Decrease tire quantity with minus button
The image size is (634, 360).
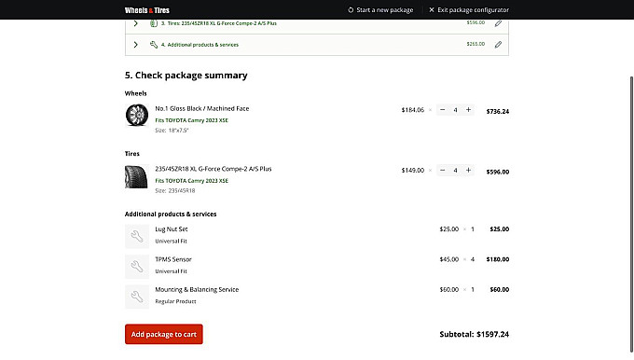tap(442, 171)
